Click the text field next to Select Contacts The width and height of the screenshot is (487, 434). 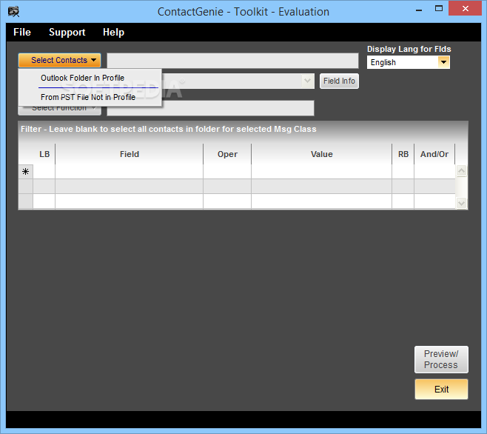(x=232, y=61)
